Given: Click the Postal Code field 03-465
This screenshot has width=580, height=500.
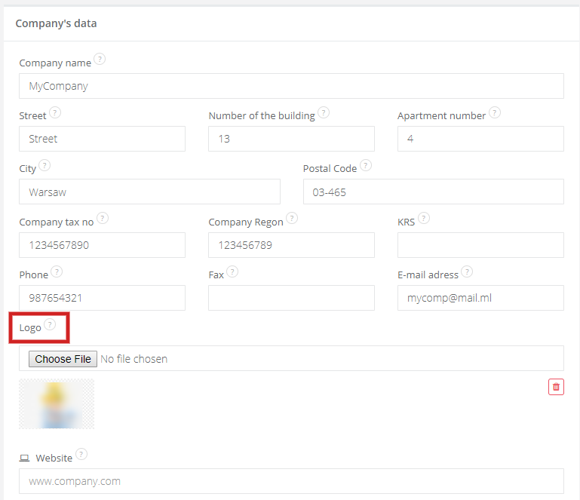Looking at the screenshot, I should coord(434,192).
